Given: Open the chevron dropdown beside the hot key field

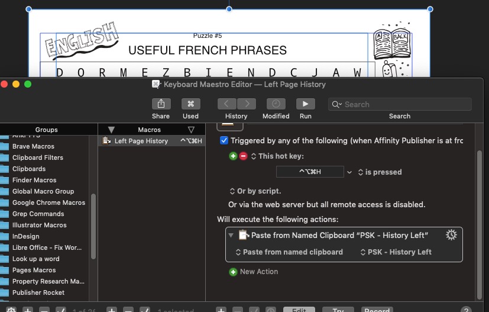Looking at the screenshot, I should point(349,172).
